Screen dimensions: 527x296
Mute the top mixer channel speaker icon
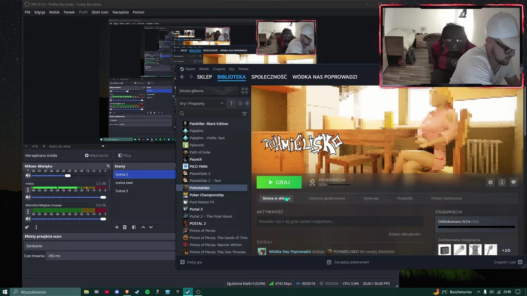pos(28,176)
